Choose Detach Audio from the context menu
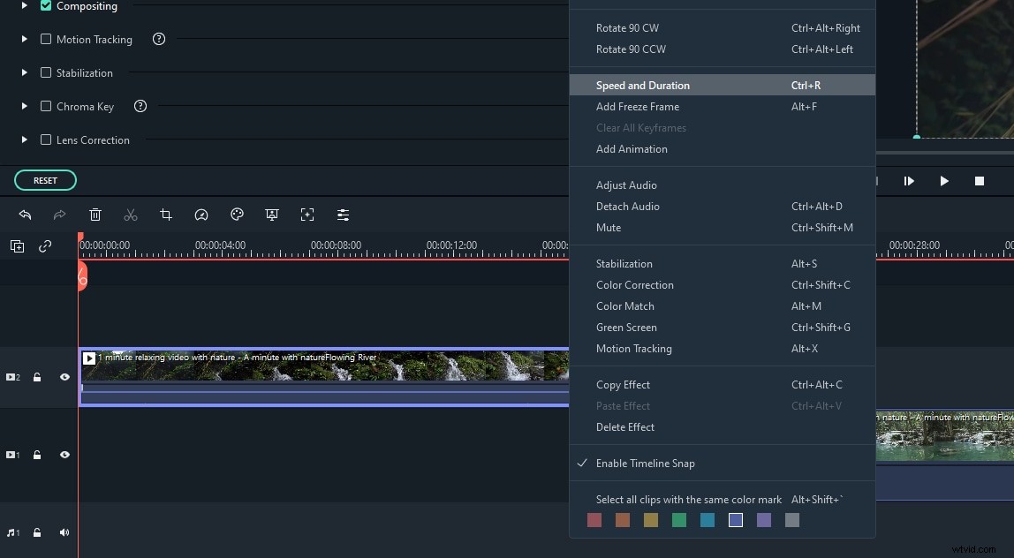1014x558 pixels. (627, 206)
